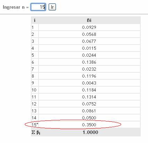Click the value 0.0929 in row 1
Screen dimensions: 148x143
click(x=89, y=27)
